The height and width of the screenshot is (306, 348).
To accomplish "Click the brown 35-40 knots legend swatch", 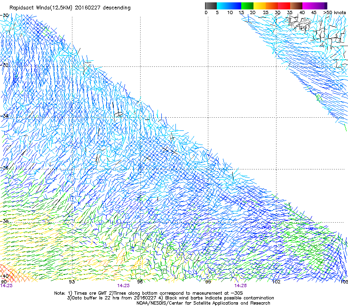I will click(296, 6).
